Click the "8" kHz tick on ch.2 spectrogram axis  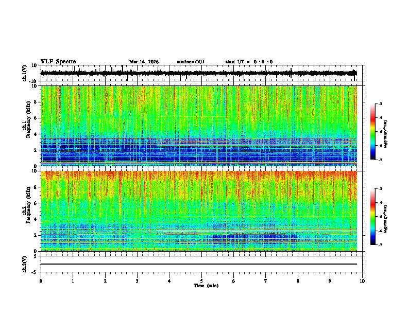click(36, 187)
